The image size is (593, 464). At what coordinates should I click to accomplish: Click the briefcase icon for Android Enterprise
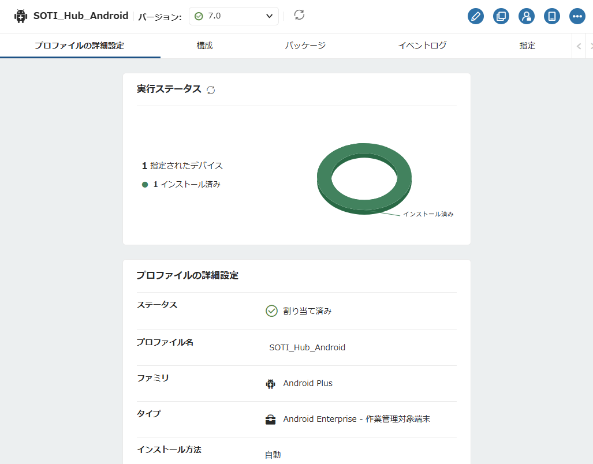270,420
